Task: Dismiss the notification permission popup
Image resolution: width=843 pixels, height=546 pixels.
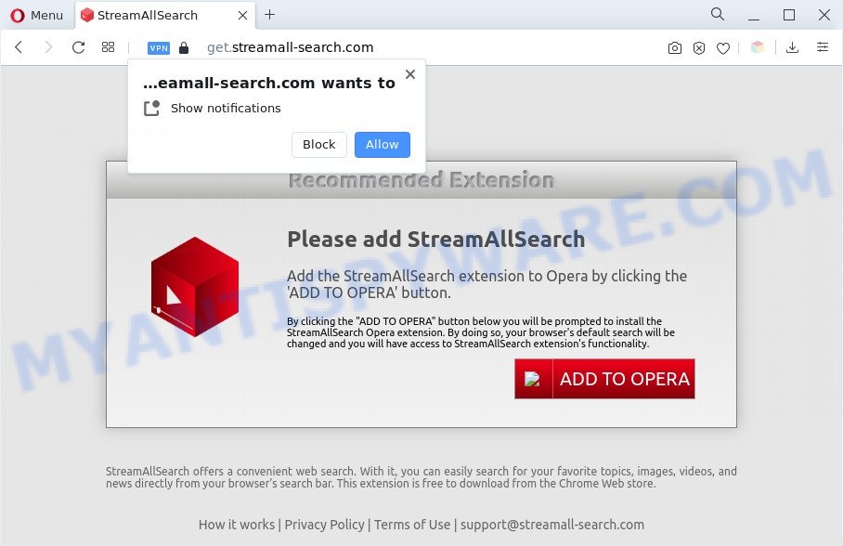Action: [x=410, y=74]
